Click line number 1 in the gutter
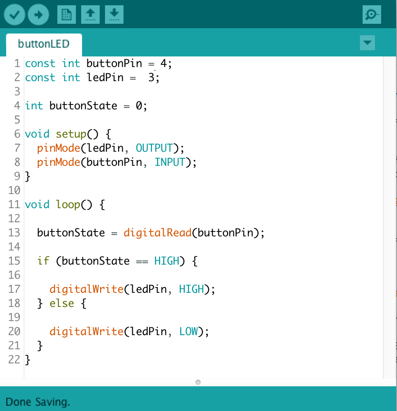 point(17,63)
